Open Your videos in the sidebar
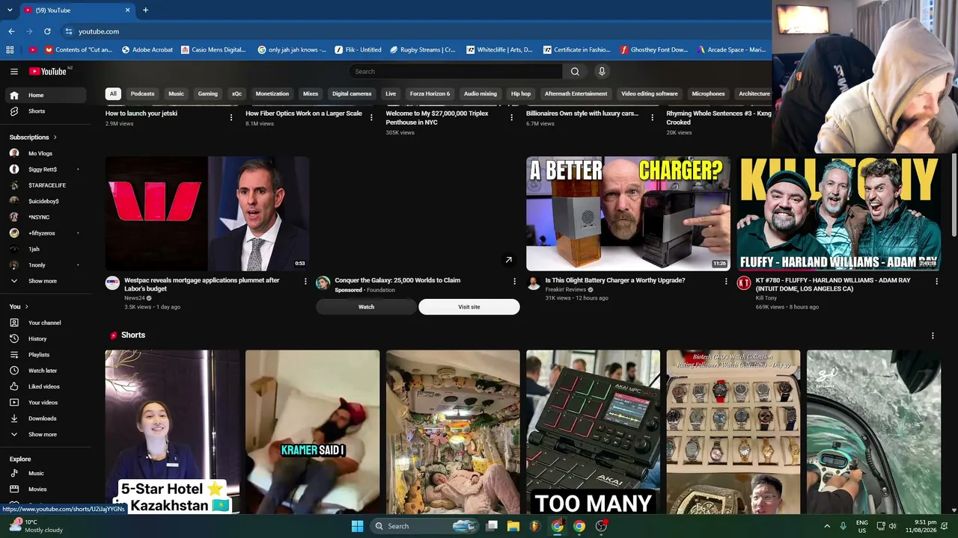Viewport: 958px width, 538px height. [45, 403]
